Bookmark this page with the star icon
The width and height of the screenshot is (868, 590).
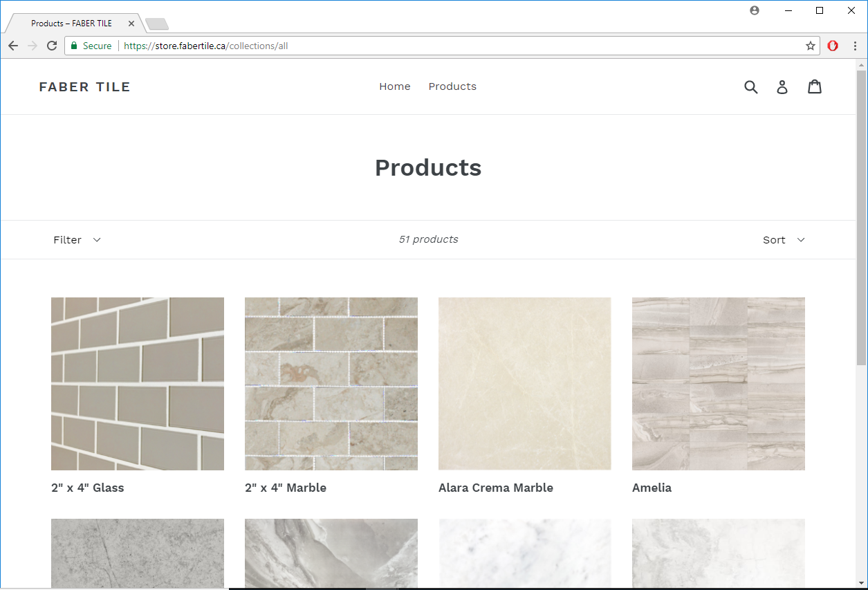[811, 46]
